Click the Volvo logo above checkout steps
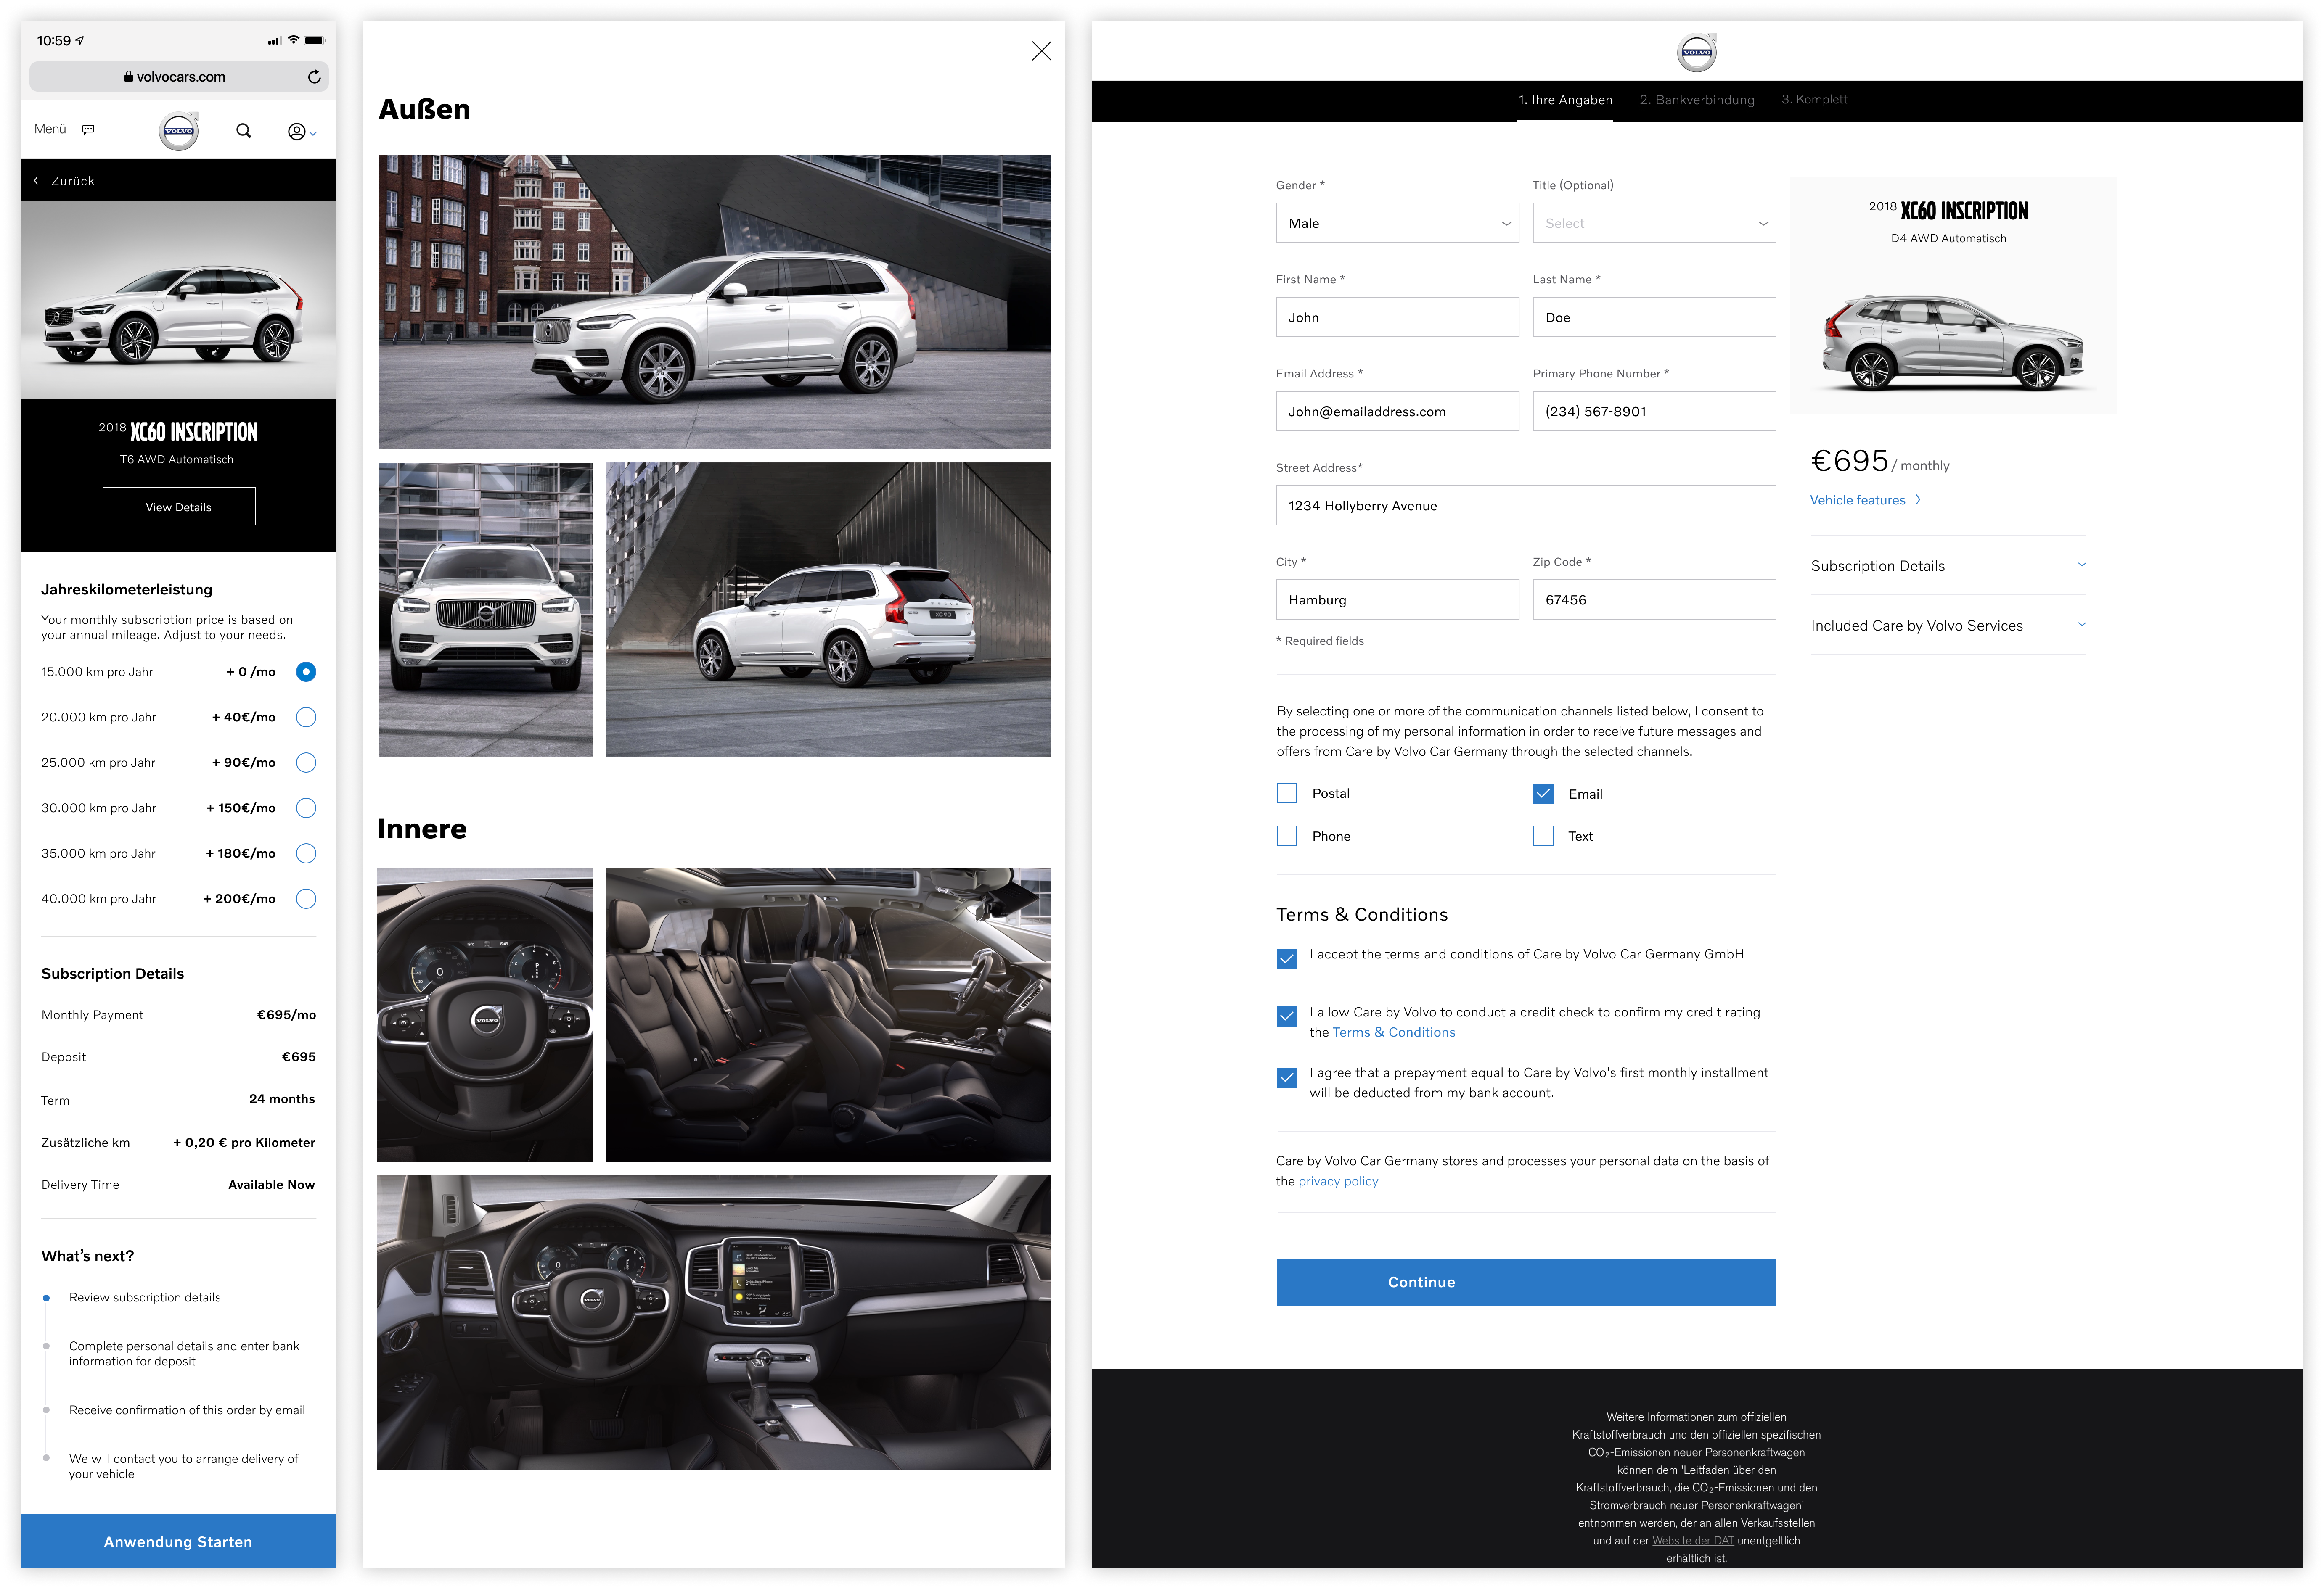 1696,52
